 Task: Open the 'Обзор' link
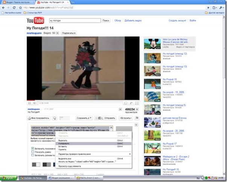pos(117,21)
